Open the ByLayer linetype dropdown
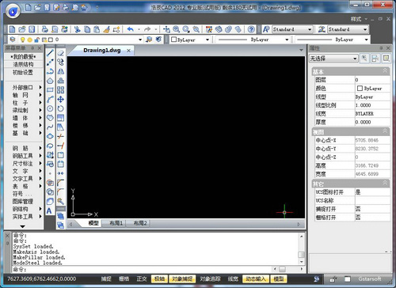396x288 pixels. click(287, 40)
